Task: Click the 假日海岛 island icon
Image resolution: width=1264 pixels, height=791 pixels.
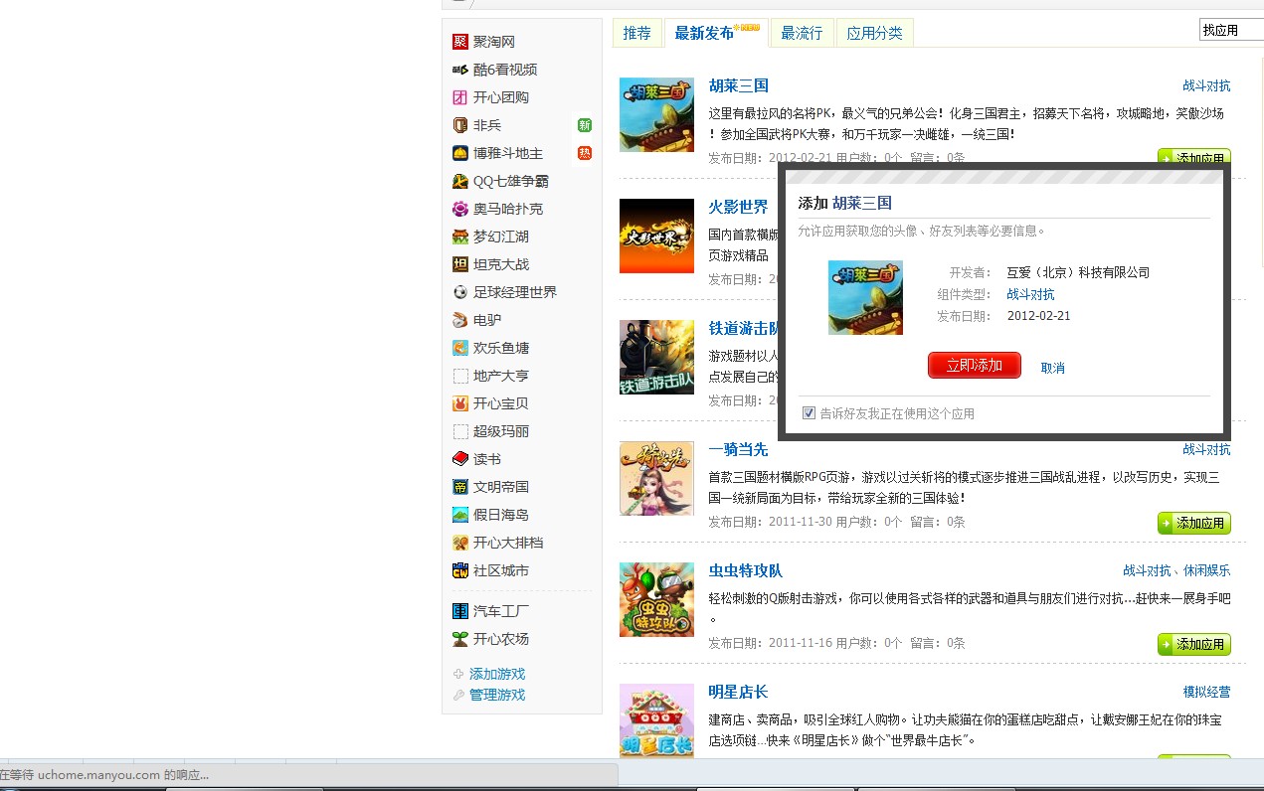Action: [459, 515]
